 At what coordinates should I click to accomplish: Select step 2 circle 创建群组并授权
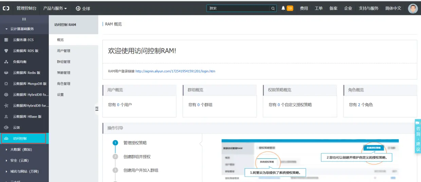115,157
